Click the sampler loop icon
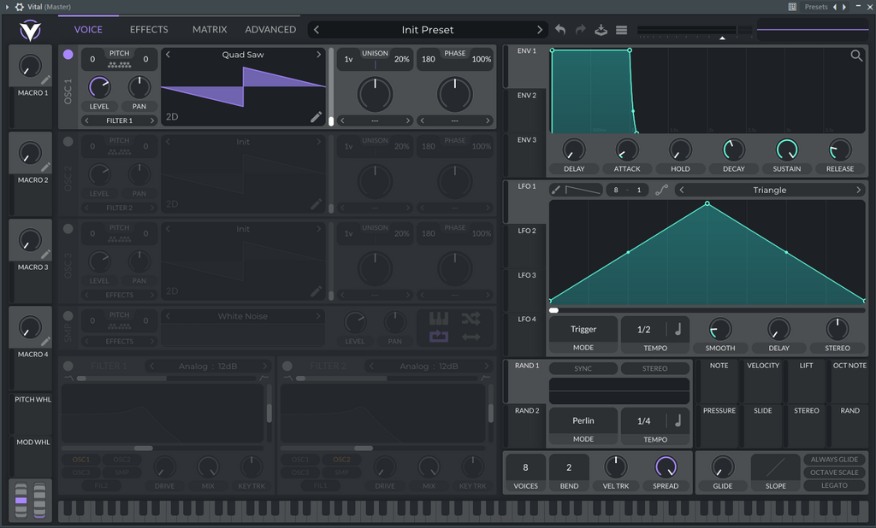The width and height of the screenshot is (876, 528). (439, 337)
